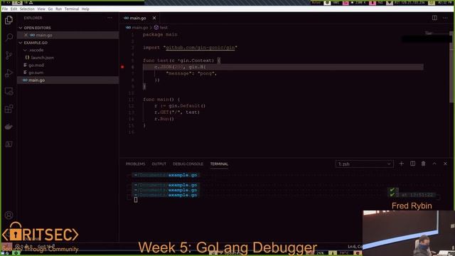Select the Terminal panel tab
455x256 pixels.
pyautogui.click(x=219, y=164)
